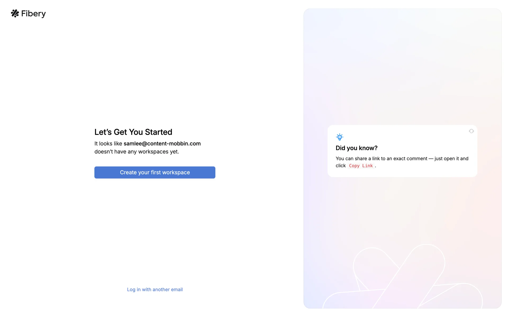508x317 pixels.
Task: Click the word "exact comment" in the tip
Action: coord(410,158)
